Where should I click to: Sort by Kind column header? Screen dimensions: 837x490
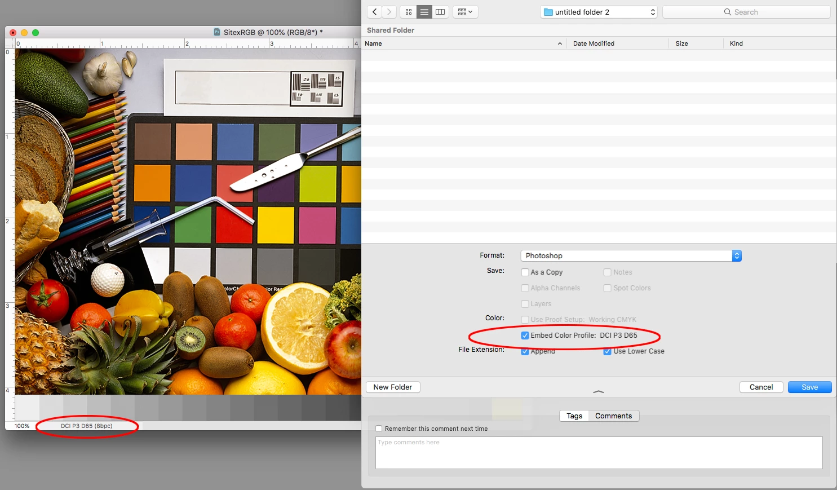(x=780, y=43)
